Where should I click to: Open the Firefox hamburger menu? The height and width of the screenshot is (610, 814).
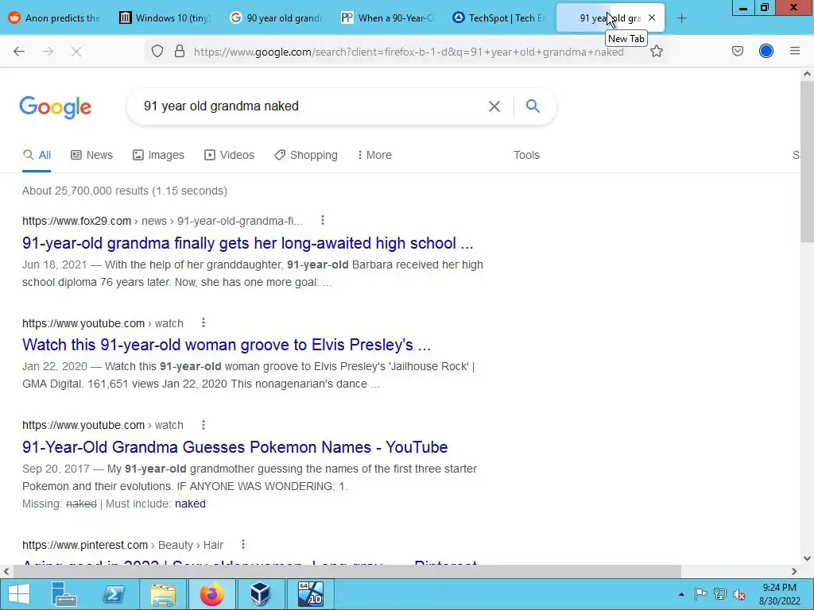[x=795, y=51]
